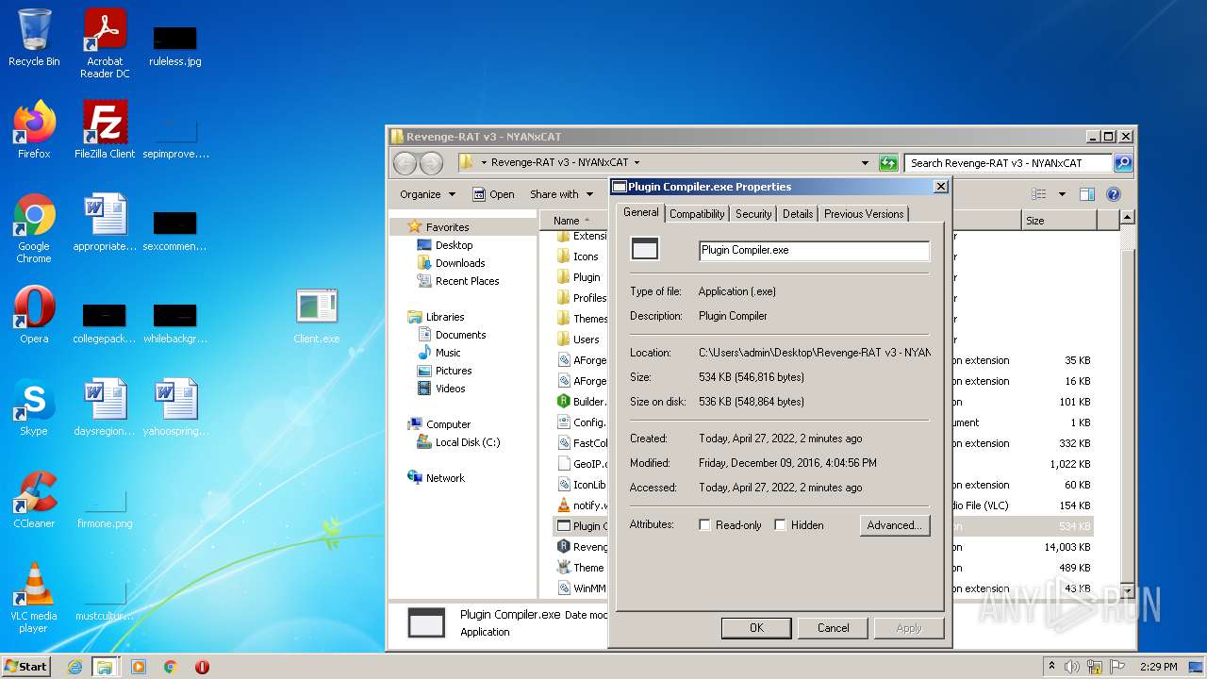Screen dimensions: 1207x679
Task: Open the Security tab
Action: click(753, 214)
